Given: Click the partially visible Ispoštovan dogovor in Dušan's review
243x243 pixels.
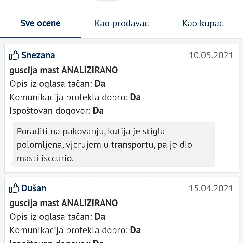Looking at the screenshot, I should point(56,241).
